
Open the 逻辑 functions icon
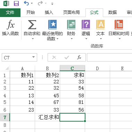(86, 25)
